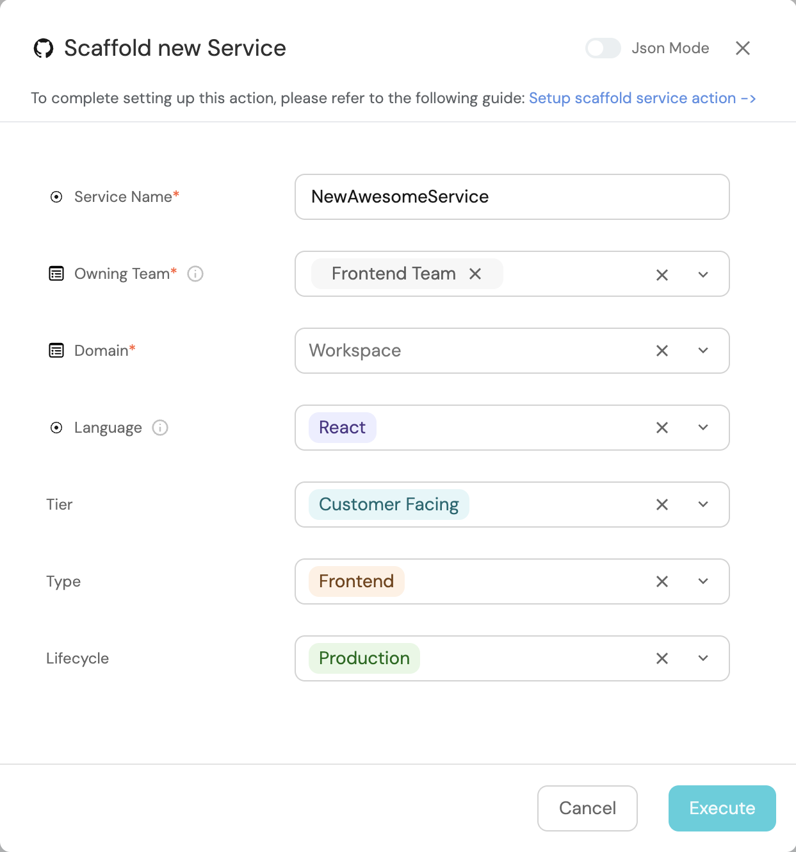Toggle the Json Mode switch
The height and width of the screenshot is (852, 796).
(603, 48)
